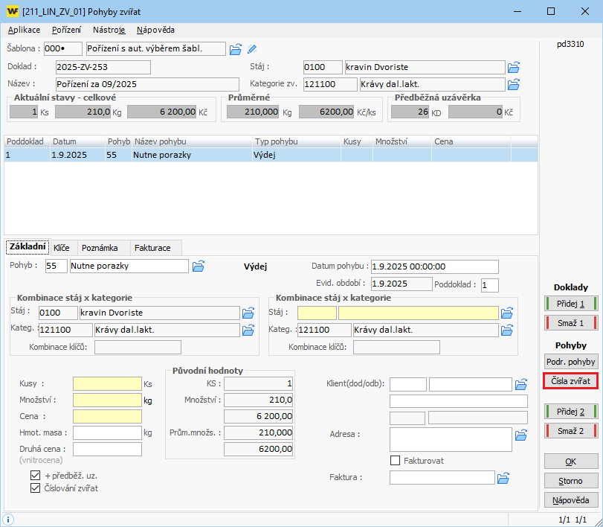Uncheck the + předběž. uz. checkbox
The width and height of the screenshot is (603, 527).
click(36, 475)
